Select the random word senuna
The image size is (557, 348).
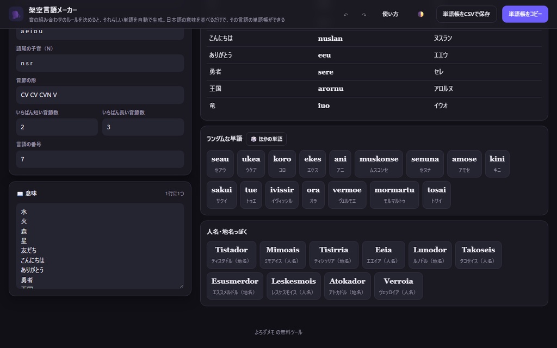pos(425,164)
